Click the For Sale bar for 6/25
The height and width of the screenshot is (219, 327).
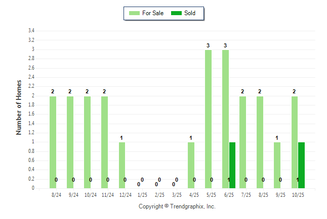click(225, 119)
